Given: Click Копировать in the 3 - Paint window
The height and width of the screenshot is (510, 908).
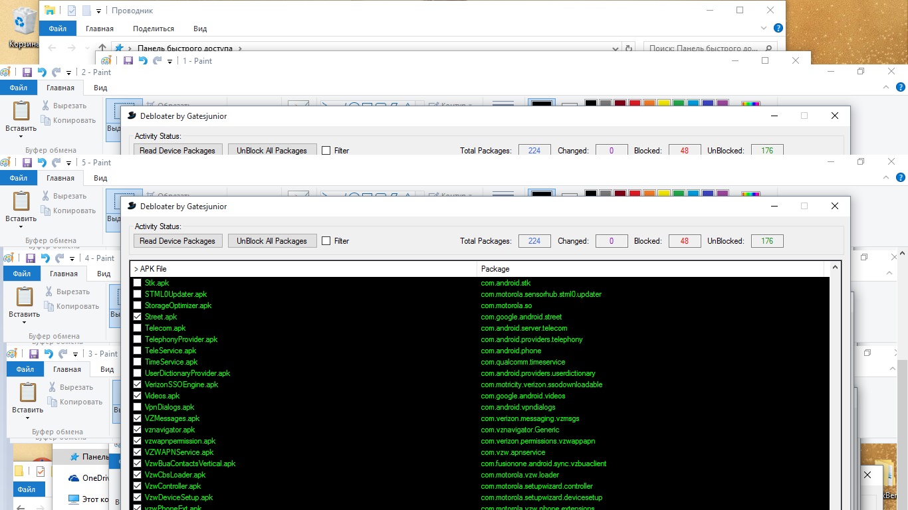Looking at the screenshot, I should coord(74,402).
